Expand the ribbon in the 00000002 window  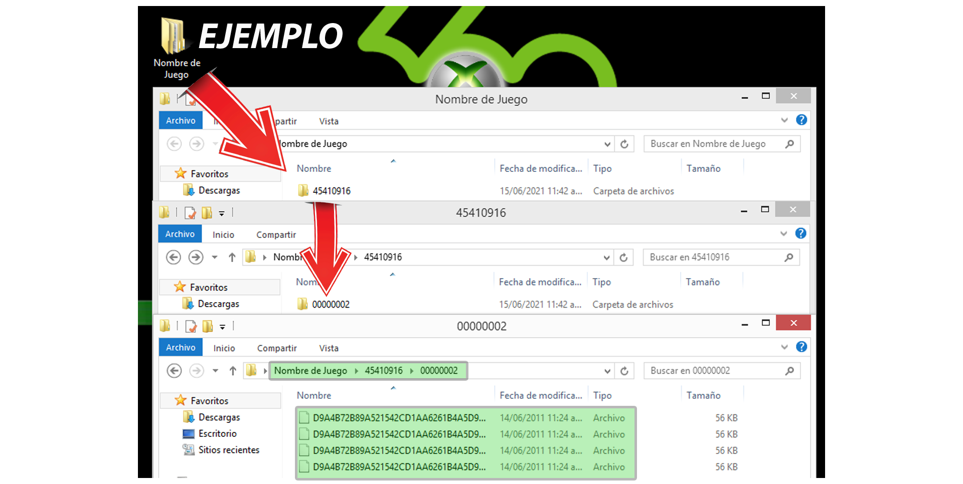[784, 347]
